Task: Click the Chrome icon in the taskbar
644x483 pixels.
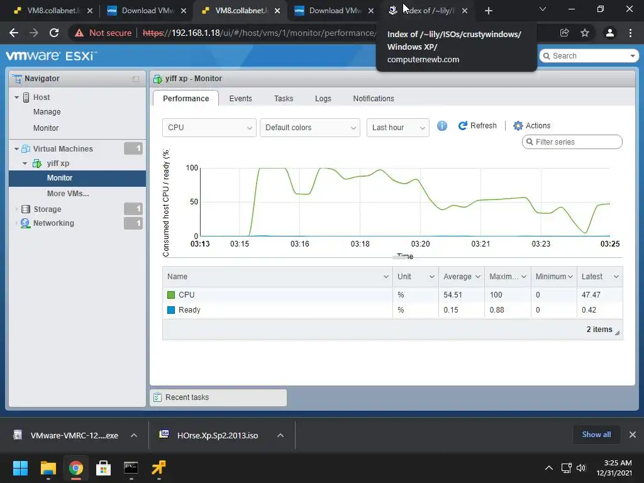Action: click(x=75, y=468)
